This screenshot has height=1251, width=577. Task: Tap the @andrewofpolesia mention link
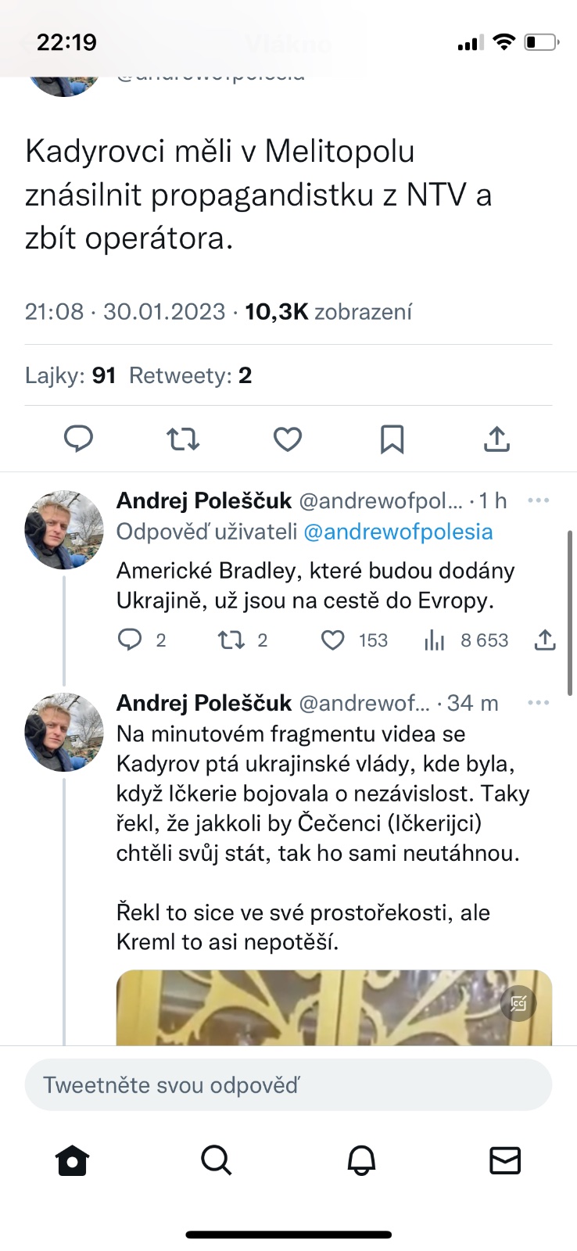[398, 532]
